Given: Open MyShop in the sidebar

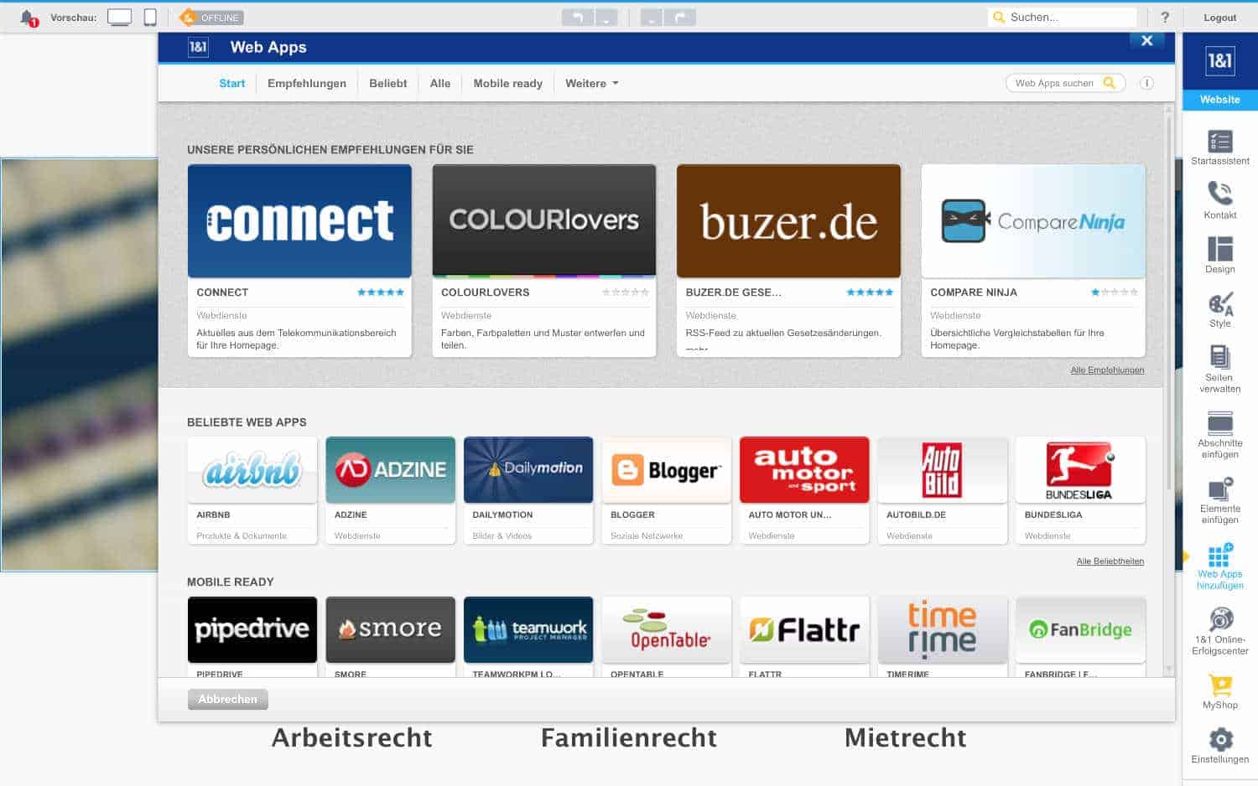Looking at the screenshot, I should tap(1219, 691).
